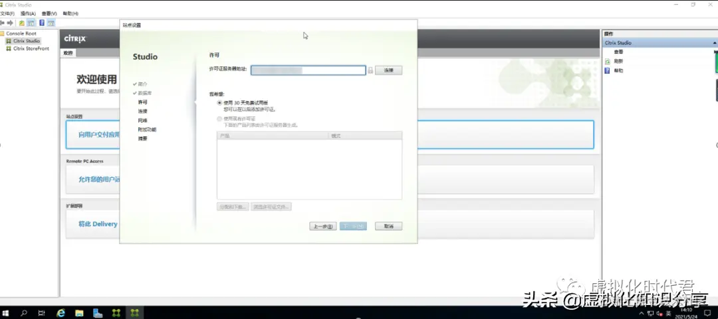Click the 连接 step in the wizard sidebar
Viewport: 718px width, 319px height.
coord(142,111)
